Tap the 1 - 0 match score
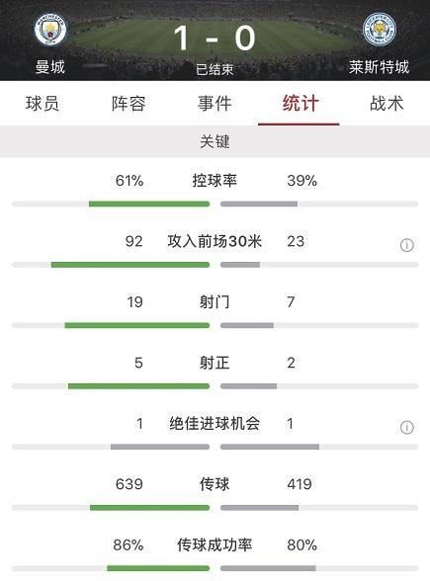This screenshot has height=581, width=430. 215,38
